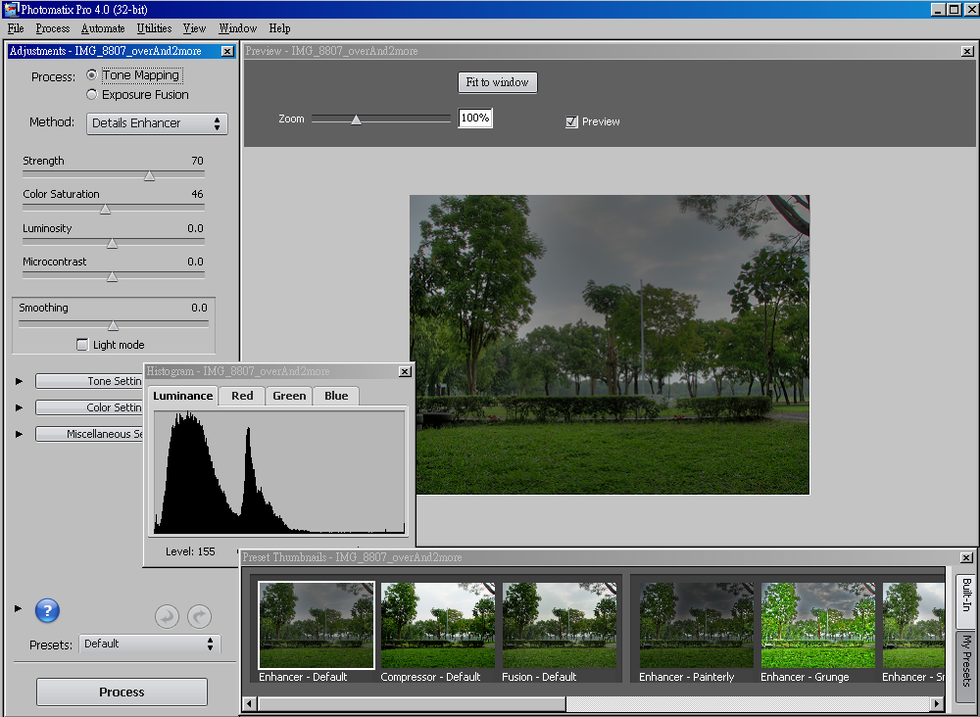The width and height of the screenshot is (980, 717).
Task: Click the preset thumbnails scroll right arrow
Action: point(936,703)
